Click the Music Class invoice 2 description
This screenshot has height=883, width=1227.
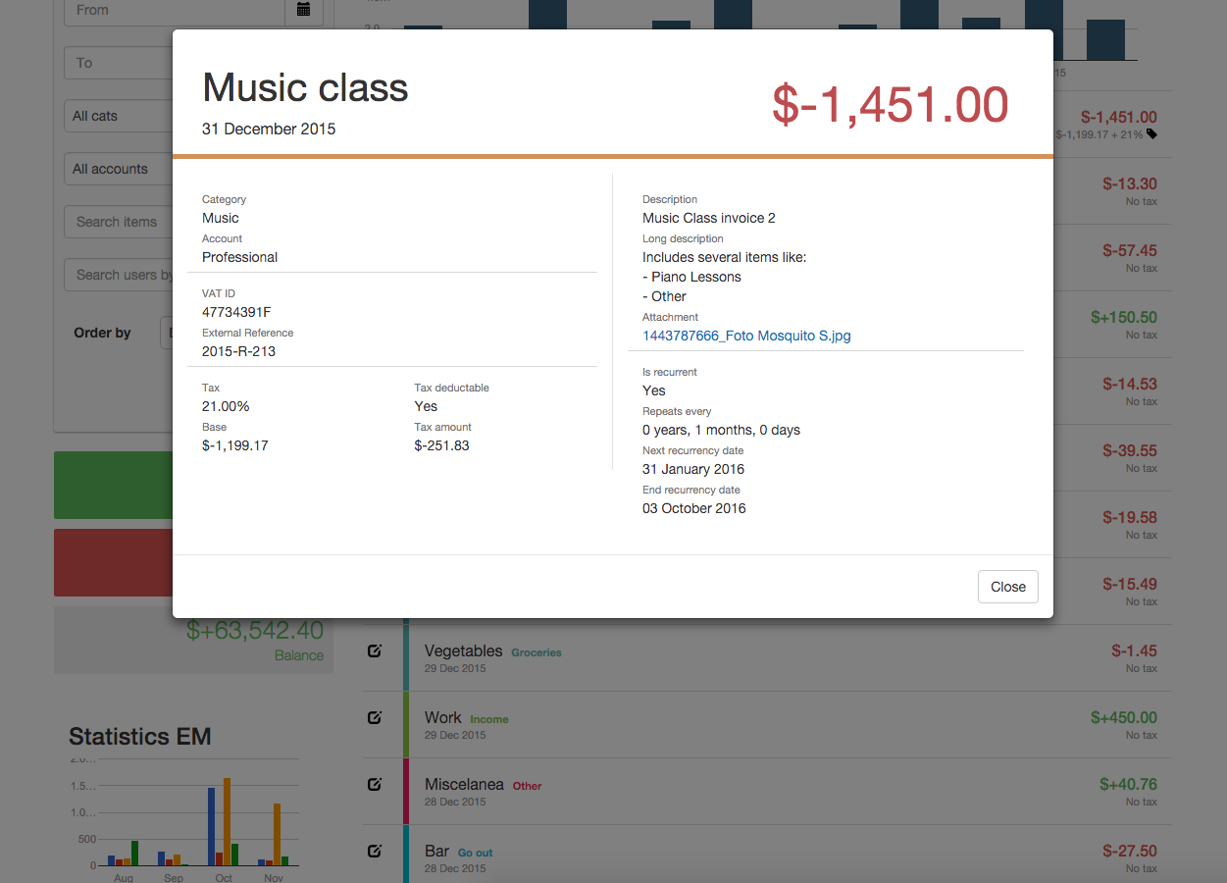click(709, 218)
